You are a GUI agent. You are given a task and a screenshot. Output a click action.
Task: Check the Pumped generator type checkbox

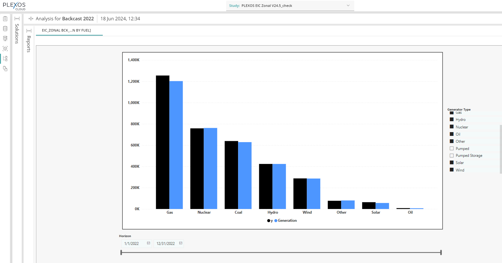coord(452,149)
